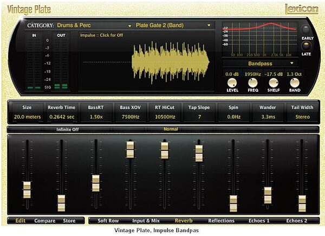Toggle the EARLY reflections button
Image resolution: width=325 pixels, height=236 pixels.
coord(305,29)
